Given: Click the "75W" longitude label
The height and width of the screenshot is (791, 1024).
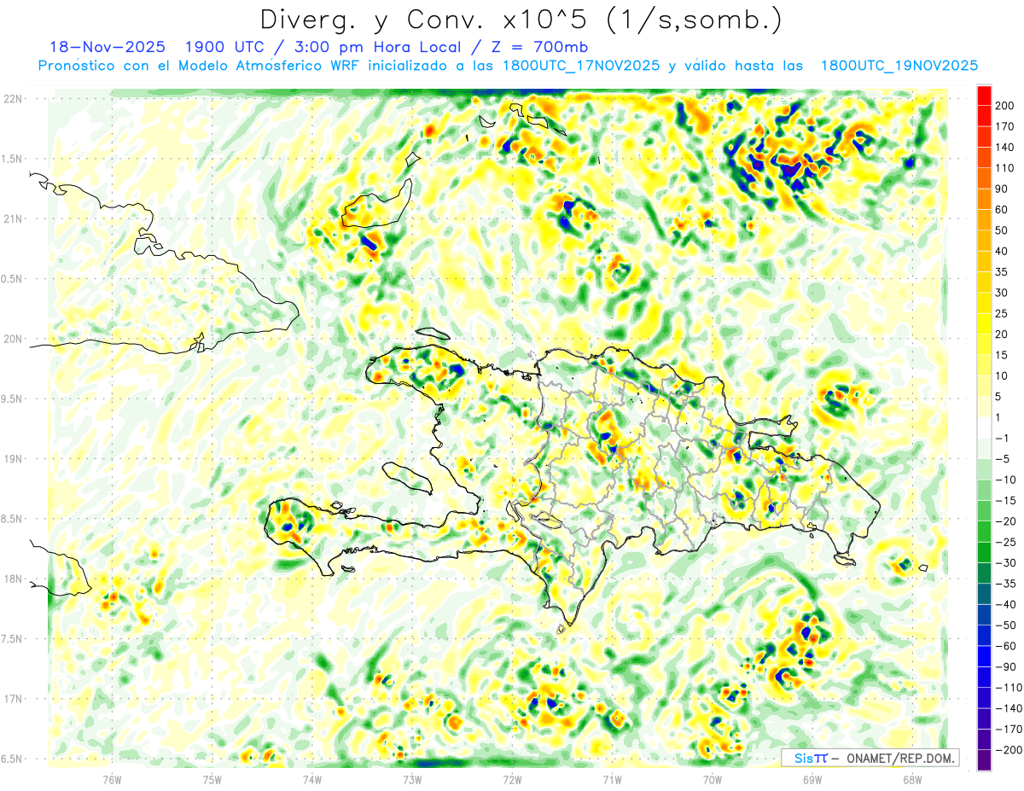Looking at the screenshot, I should click(212, 778).
